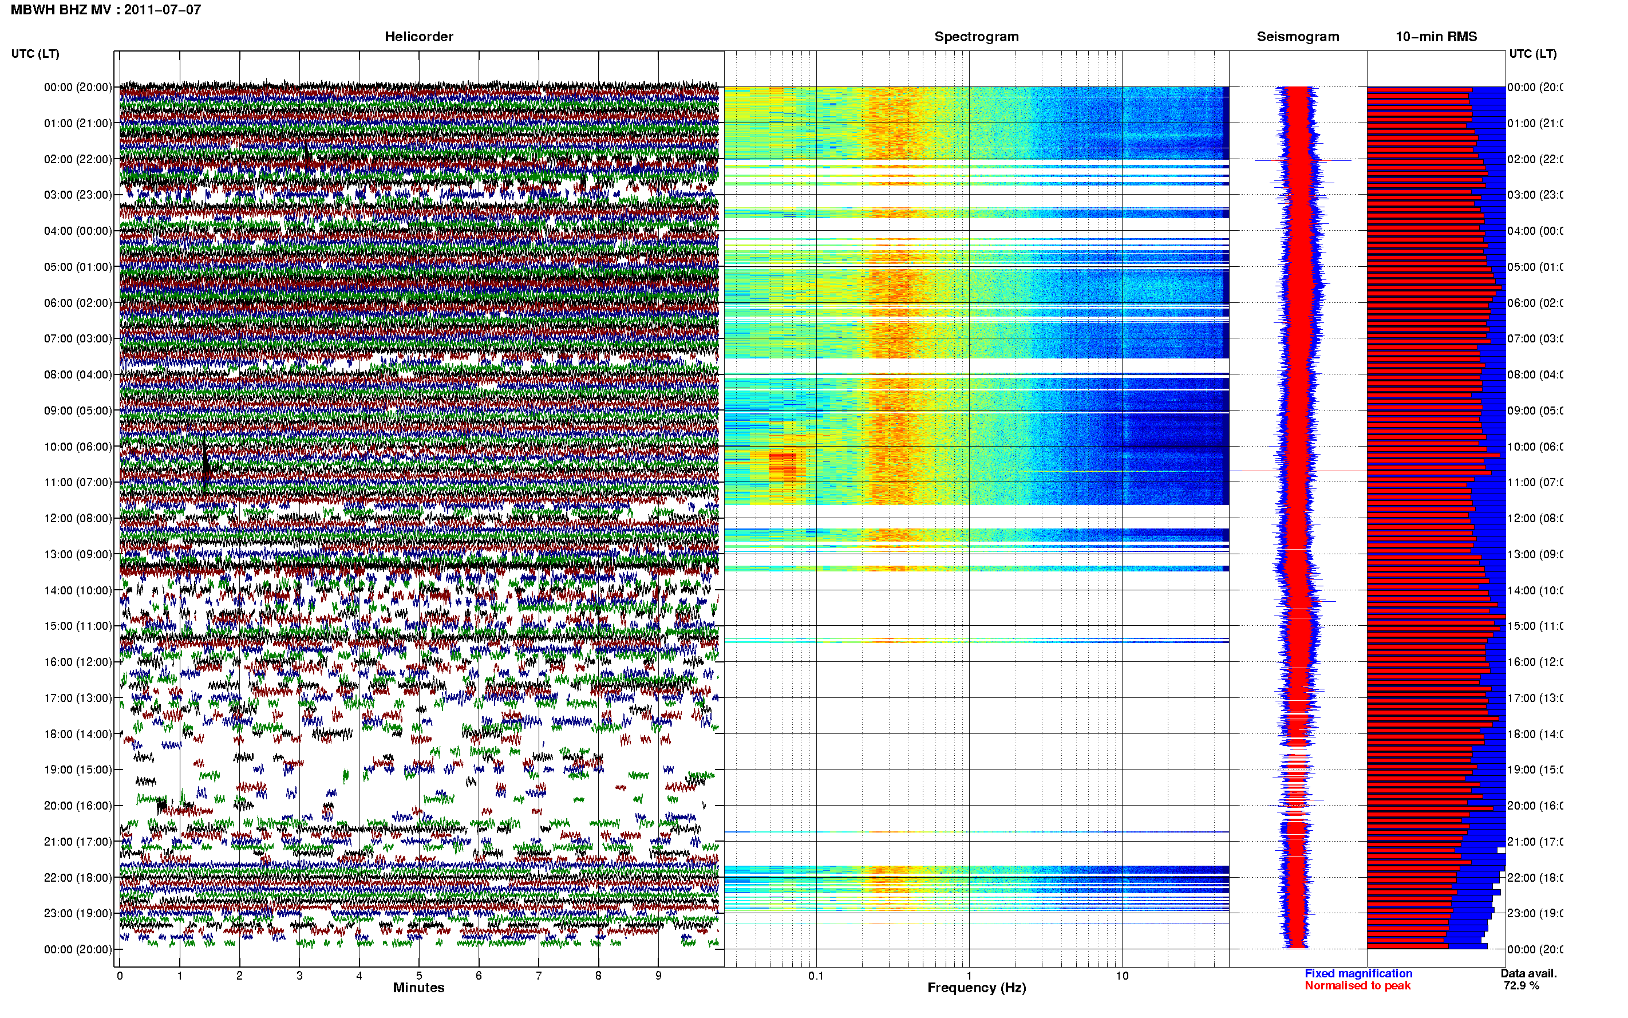This screenshot has width=1628, height=1018.
Task: Click the '06:00 (02:00)' left time label
Action: (78, 303)
